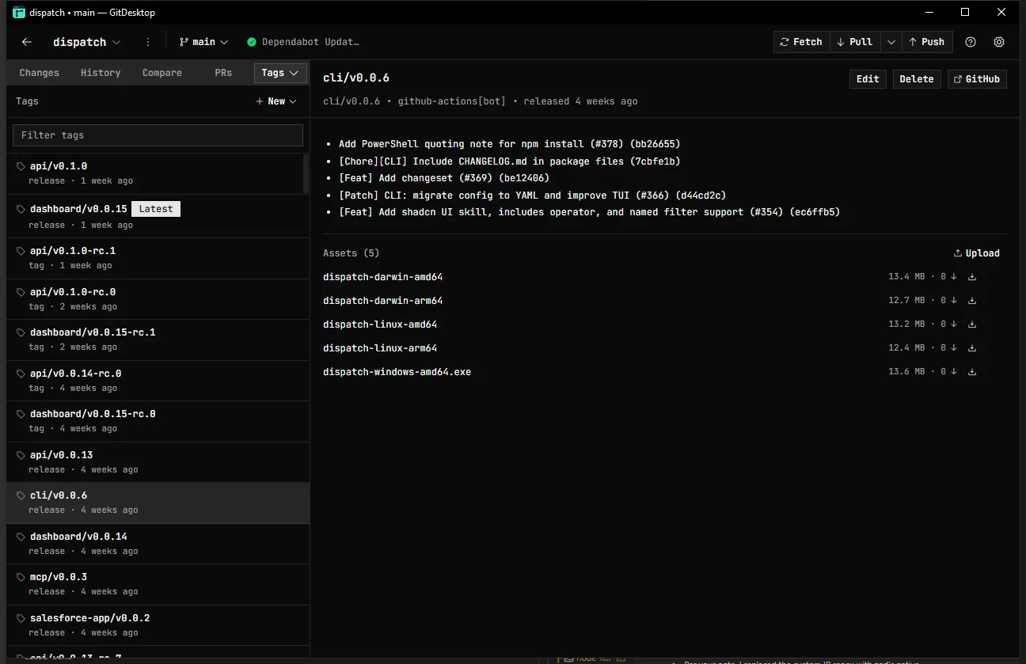Open the Tags view dropdown
This screenshot has height=664, width=1026.
[280, 73]
